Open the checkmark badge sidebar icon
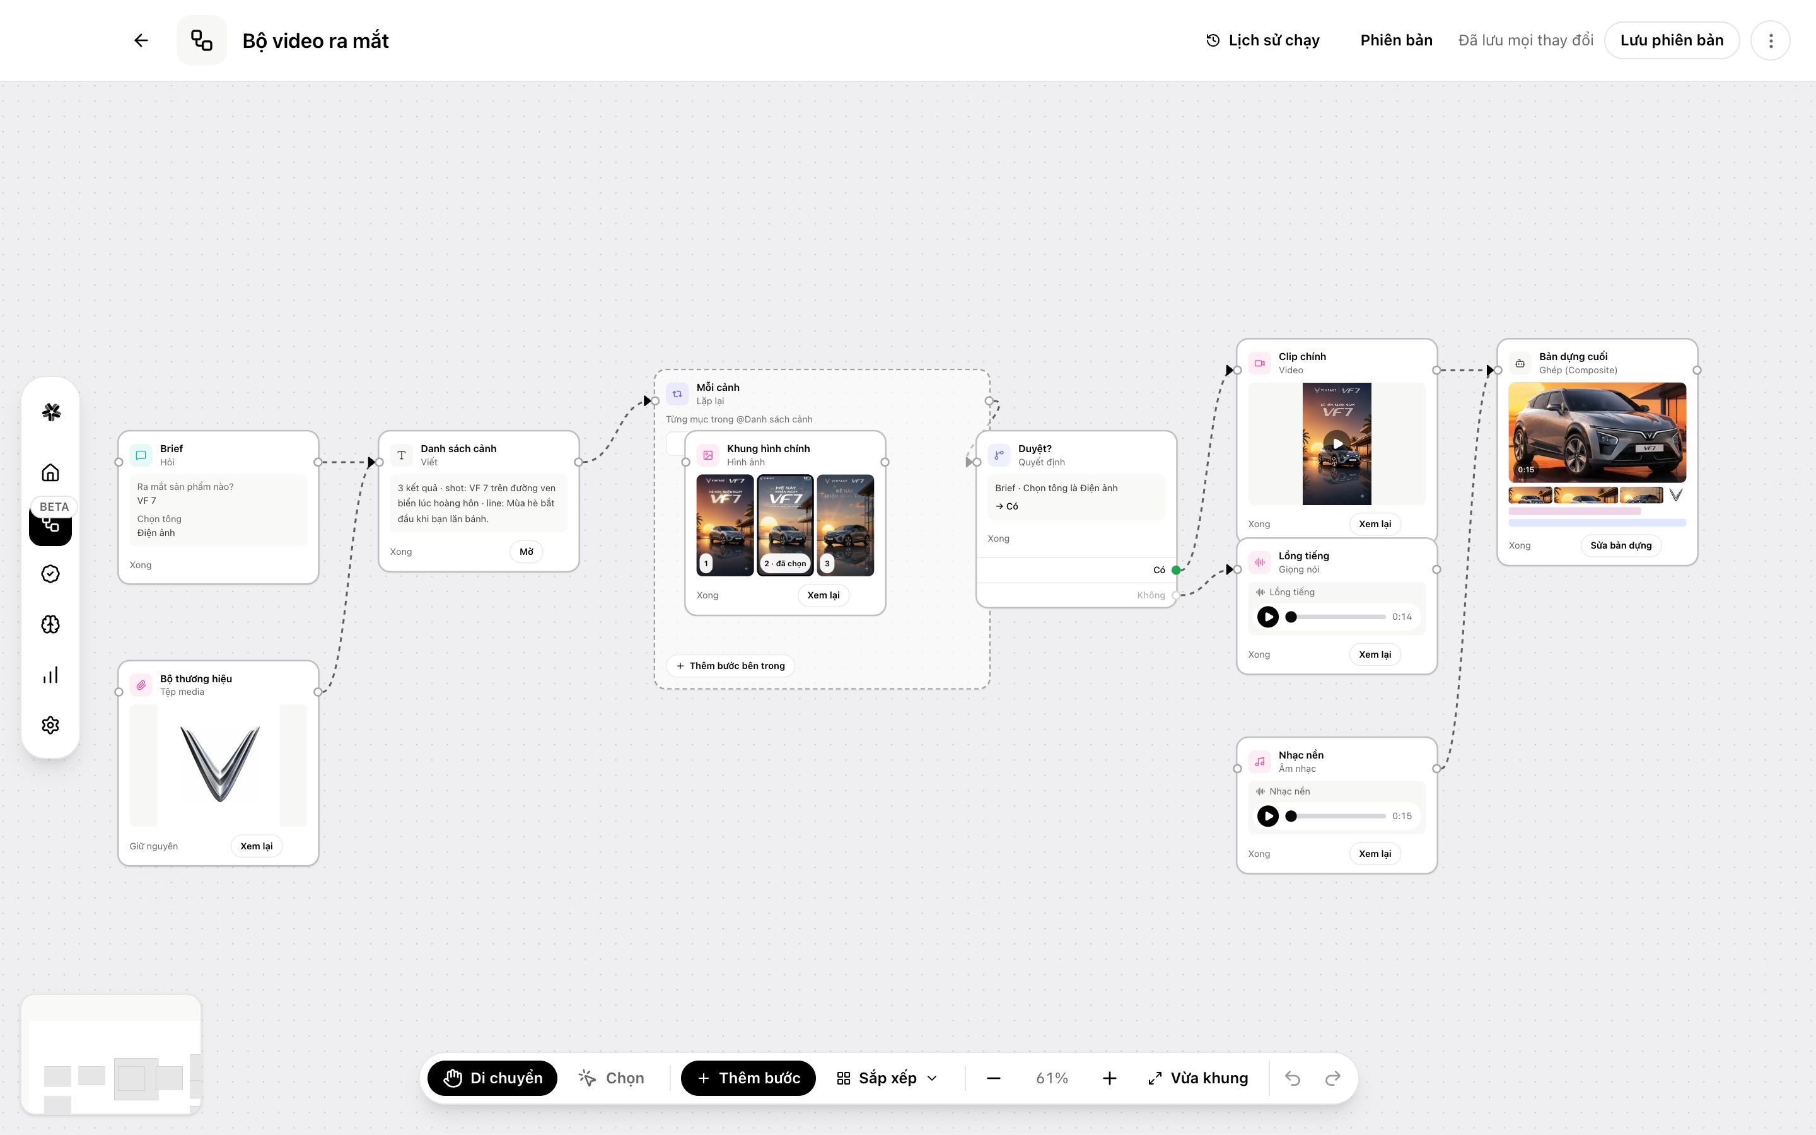This screenshot has width=1816, height=1135. coord(50,574)
